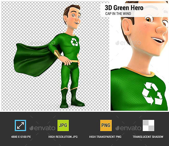Click the blue resize arrows icon
Screen dimensions: 169x146
tap(20, 125)
